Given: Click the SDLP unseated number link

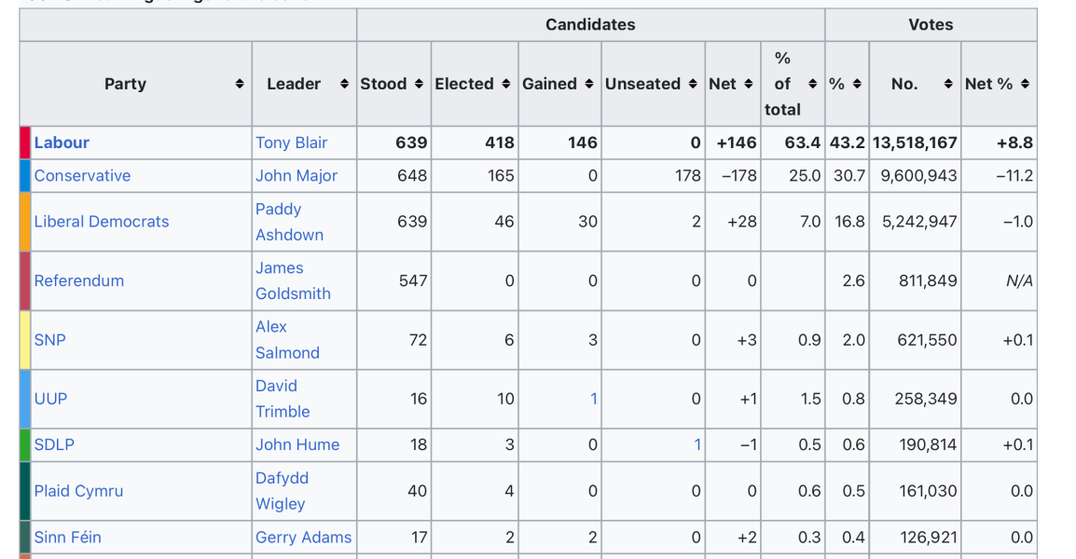Looking at the screenshot, I should (x=697, y=444).
